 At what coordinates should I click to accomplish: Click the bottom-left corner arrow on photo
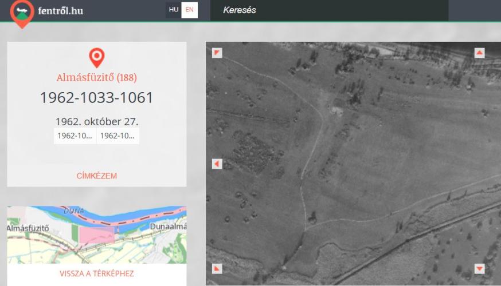217,268
